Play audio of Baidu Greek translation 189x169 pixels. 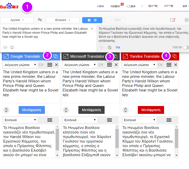(x=102, y=47)
